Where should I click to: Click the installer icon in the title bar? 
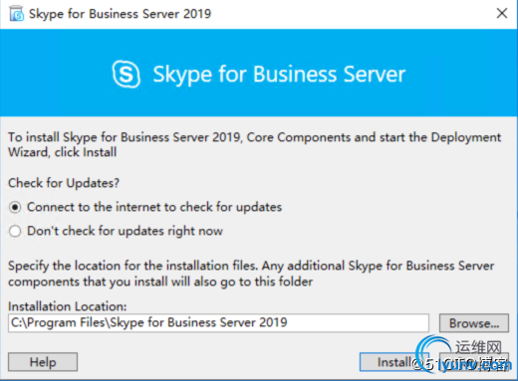[x=17, y=13]
